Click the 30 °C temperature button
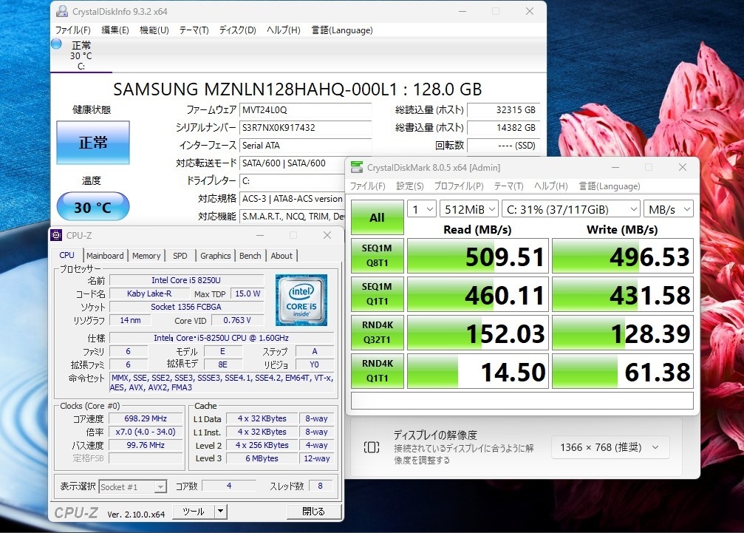The height and width of the screenshot is (533, 744). click(x=93, y=207)
